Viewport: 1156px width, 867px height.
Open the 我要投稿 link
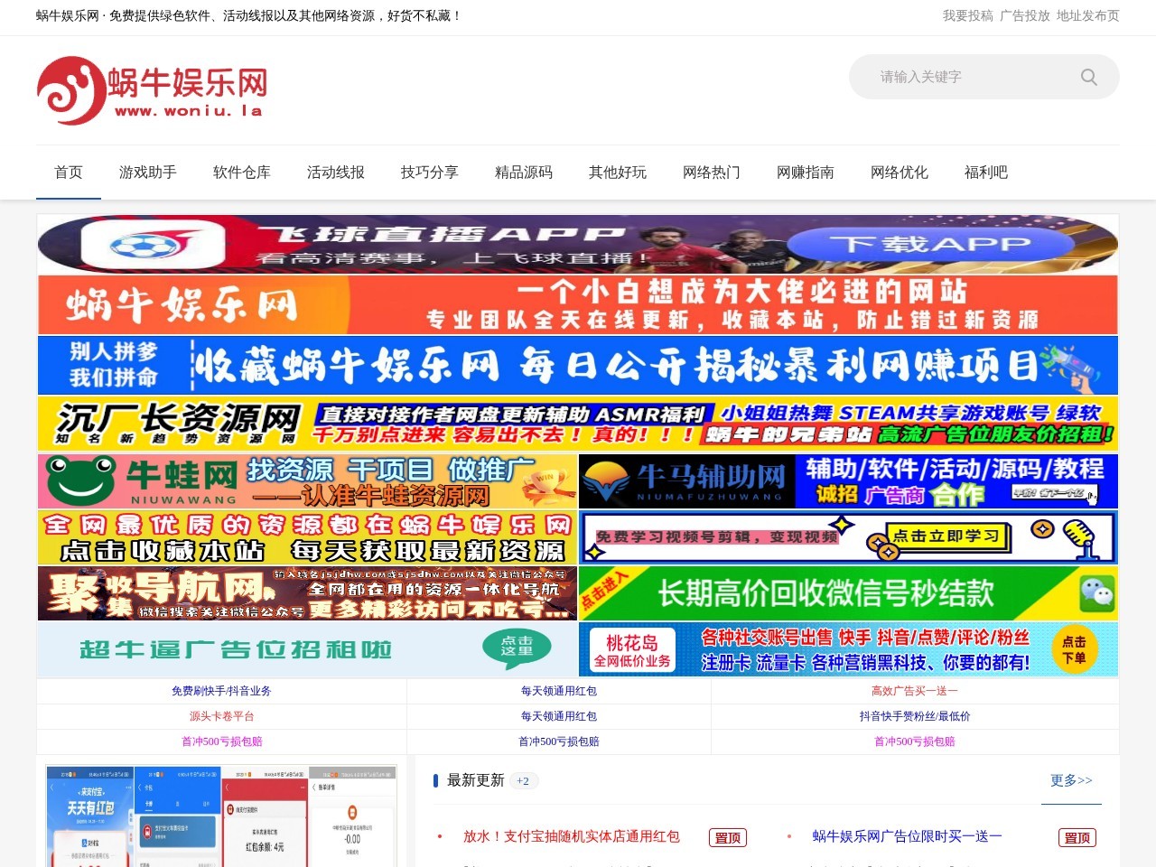pyautogui.click(x=967, y=15)
